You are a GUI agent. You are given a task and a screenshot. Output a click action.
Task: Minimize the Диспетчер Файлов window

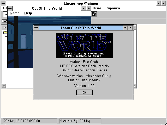158,3
